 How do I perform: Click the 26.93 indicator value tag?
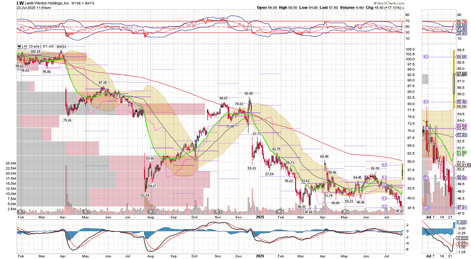(462, 33)
